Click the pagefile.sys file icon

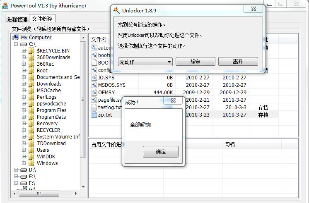click(x=94, y=100)
